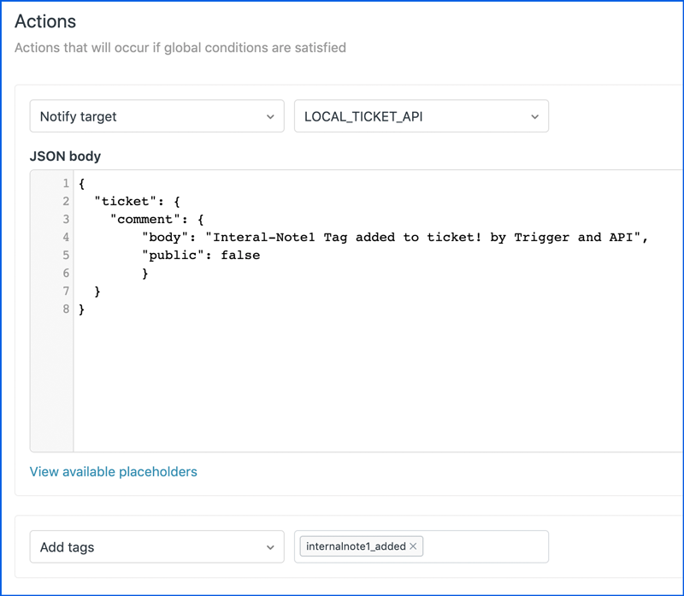
Task: Click the JSON body label
Action: [66, 156]
